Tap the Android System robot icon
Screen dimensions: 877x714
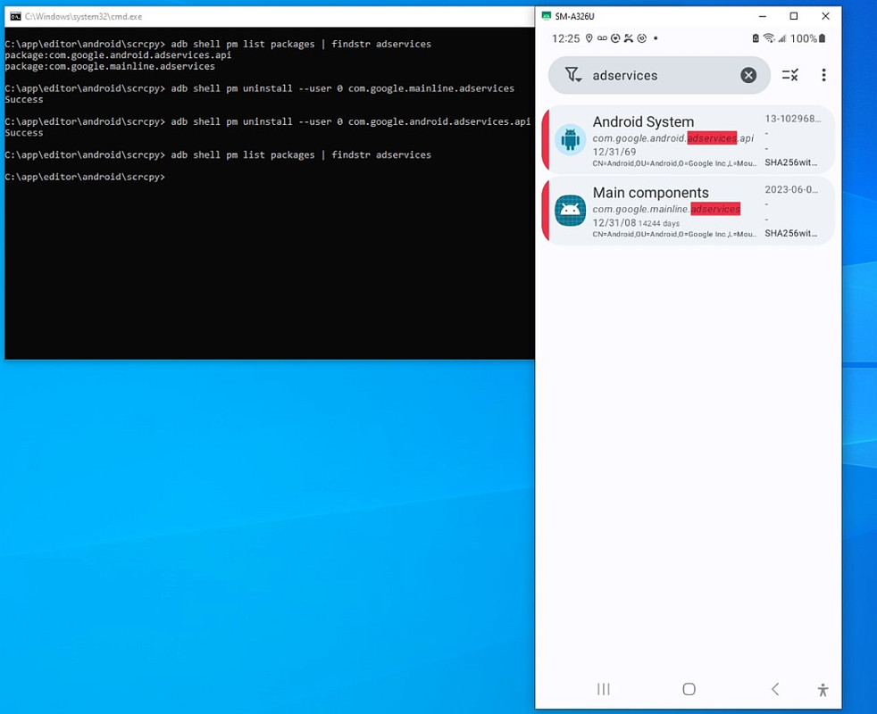pyautogui.click(x=570, y=139)
